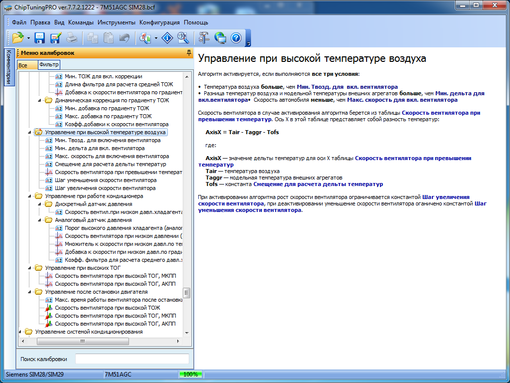
Task: Collapse Управление после остановки двигателя folder
Action: (x=30, y=292)
